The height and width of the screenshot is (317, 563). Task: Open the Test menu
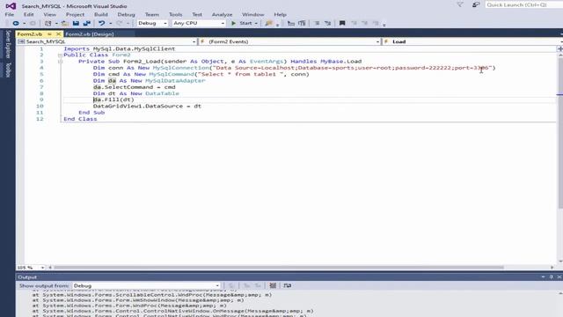coord(197,14)
